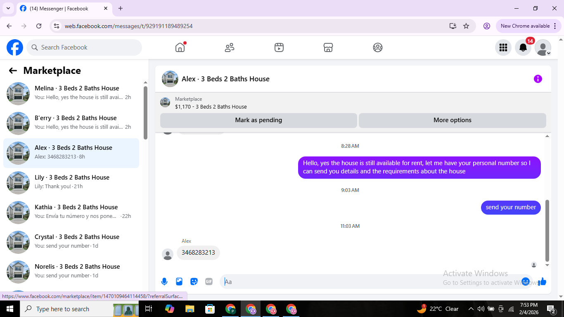Click New Chrome available button

(x=528, y=26)
